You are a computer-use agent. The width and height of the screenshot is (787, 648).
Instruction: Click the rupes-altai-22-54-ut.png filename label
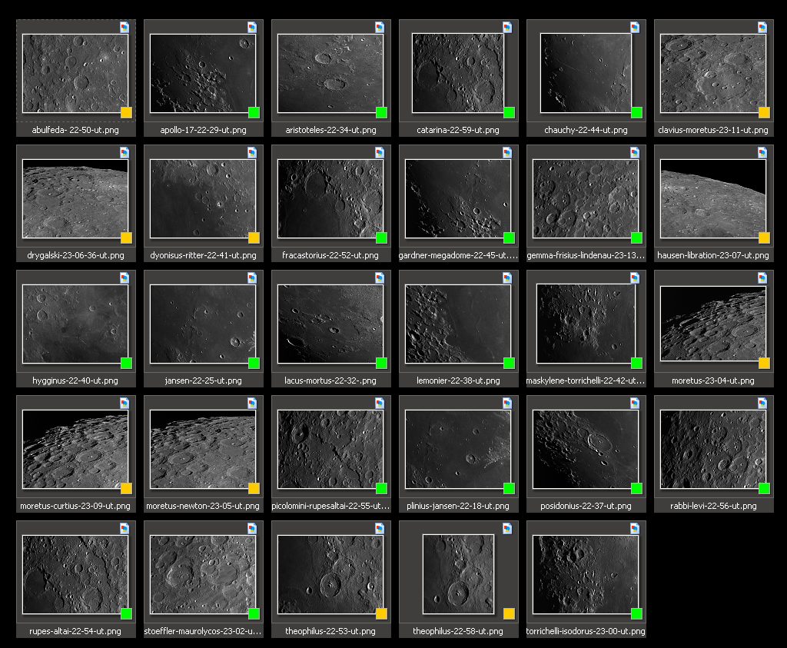[x=75, y=631]
